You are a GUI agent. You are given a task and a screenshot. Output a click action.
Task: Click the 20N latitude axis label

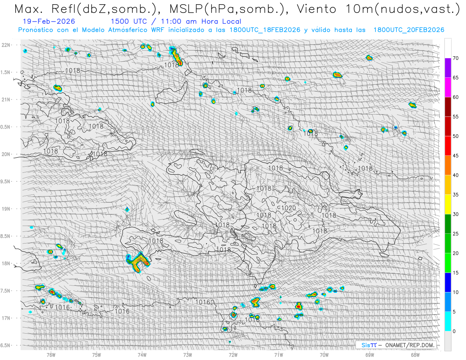(x=6, y=154)
